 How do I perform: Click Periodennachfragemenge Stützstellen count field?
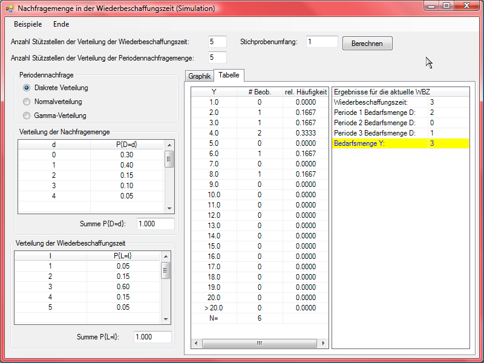point(217,57)
